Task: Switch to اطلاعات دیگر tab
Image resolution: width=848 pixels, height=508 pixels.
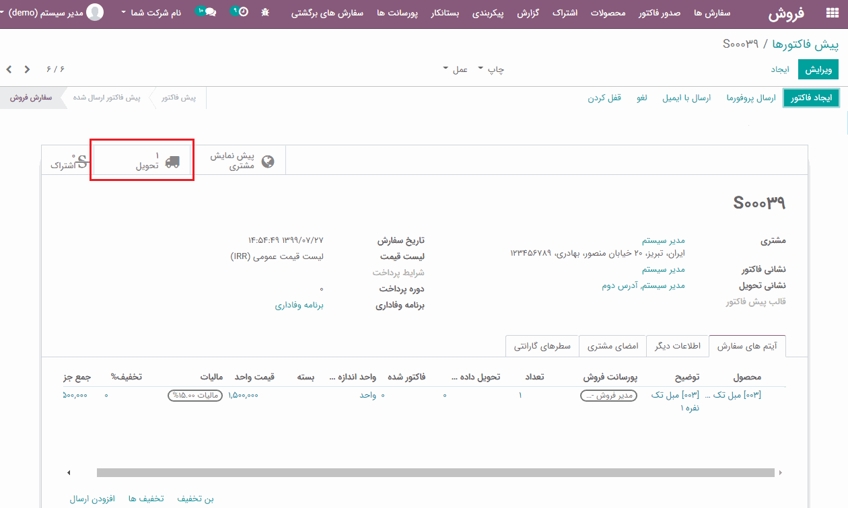Action: coord(677,346)
